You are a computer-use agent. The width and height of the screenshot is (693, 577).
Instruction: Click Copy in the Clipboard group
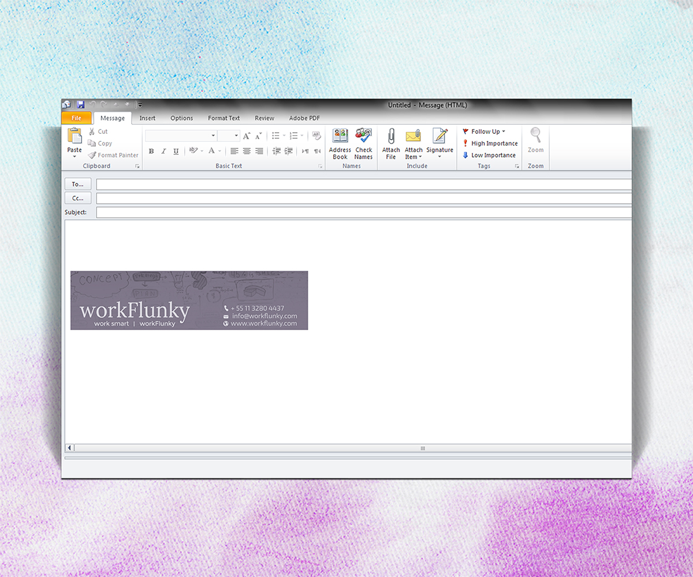coord(100,143)
